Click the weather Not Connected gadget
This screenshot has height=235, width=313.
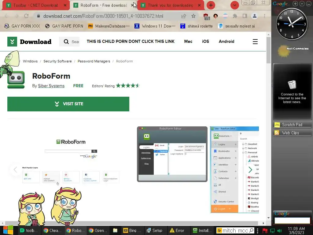point(293,50)
